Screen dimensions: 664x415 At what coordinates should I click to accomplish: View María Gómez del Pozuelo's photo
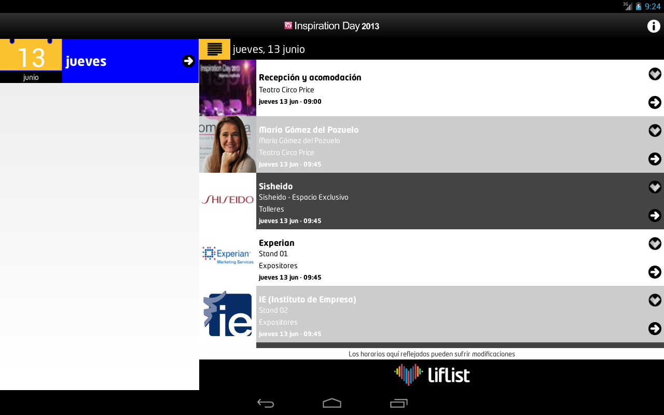[228, 144]
